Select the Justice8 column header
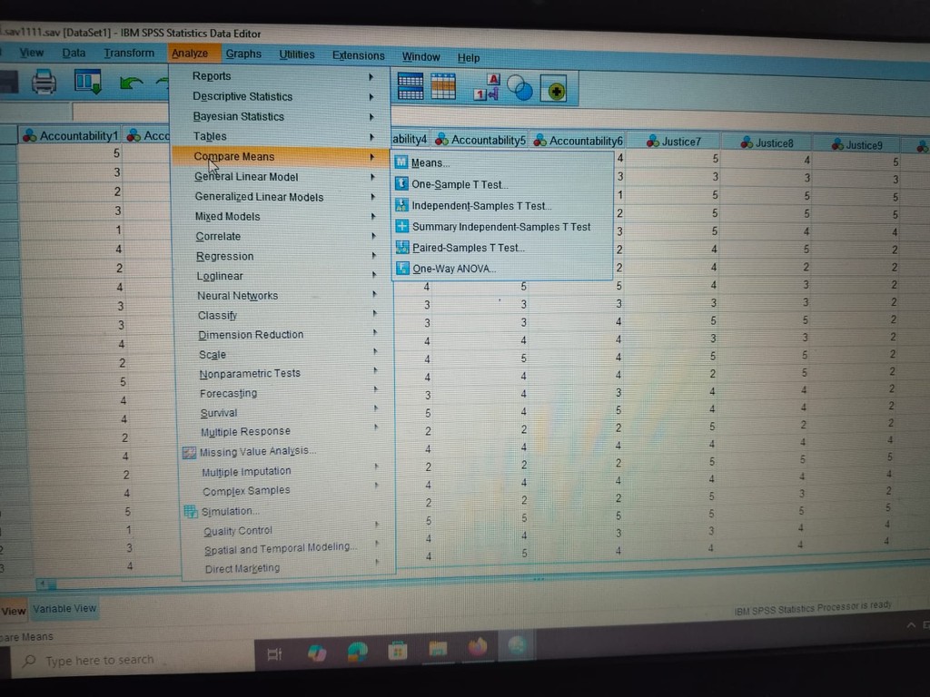Screen dimensions: 930x697 pyautogui.click(x=767, y=143)
